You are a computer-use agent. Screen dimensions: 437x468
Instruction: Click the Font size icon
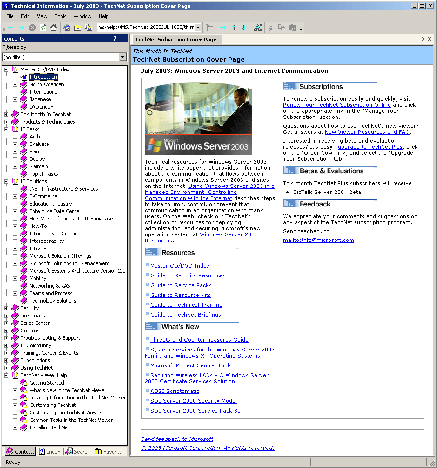pos(258,28)
